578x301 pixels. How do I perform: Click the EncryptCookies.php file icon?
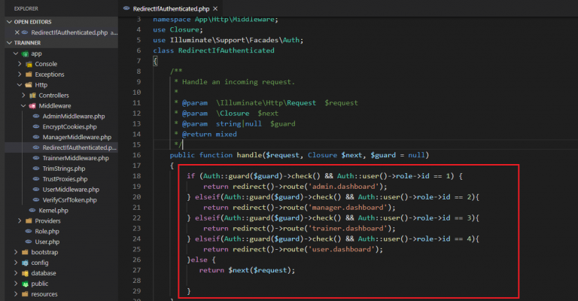(36, 126)
